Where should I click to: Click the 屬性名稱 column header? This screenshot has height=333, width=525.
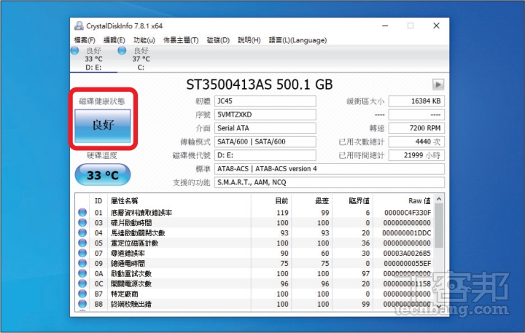(124, 200)
